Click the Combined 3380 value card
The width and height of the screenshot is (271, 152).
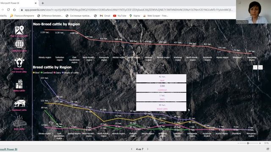pyautogui.click(x=161, y=88)
